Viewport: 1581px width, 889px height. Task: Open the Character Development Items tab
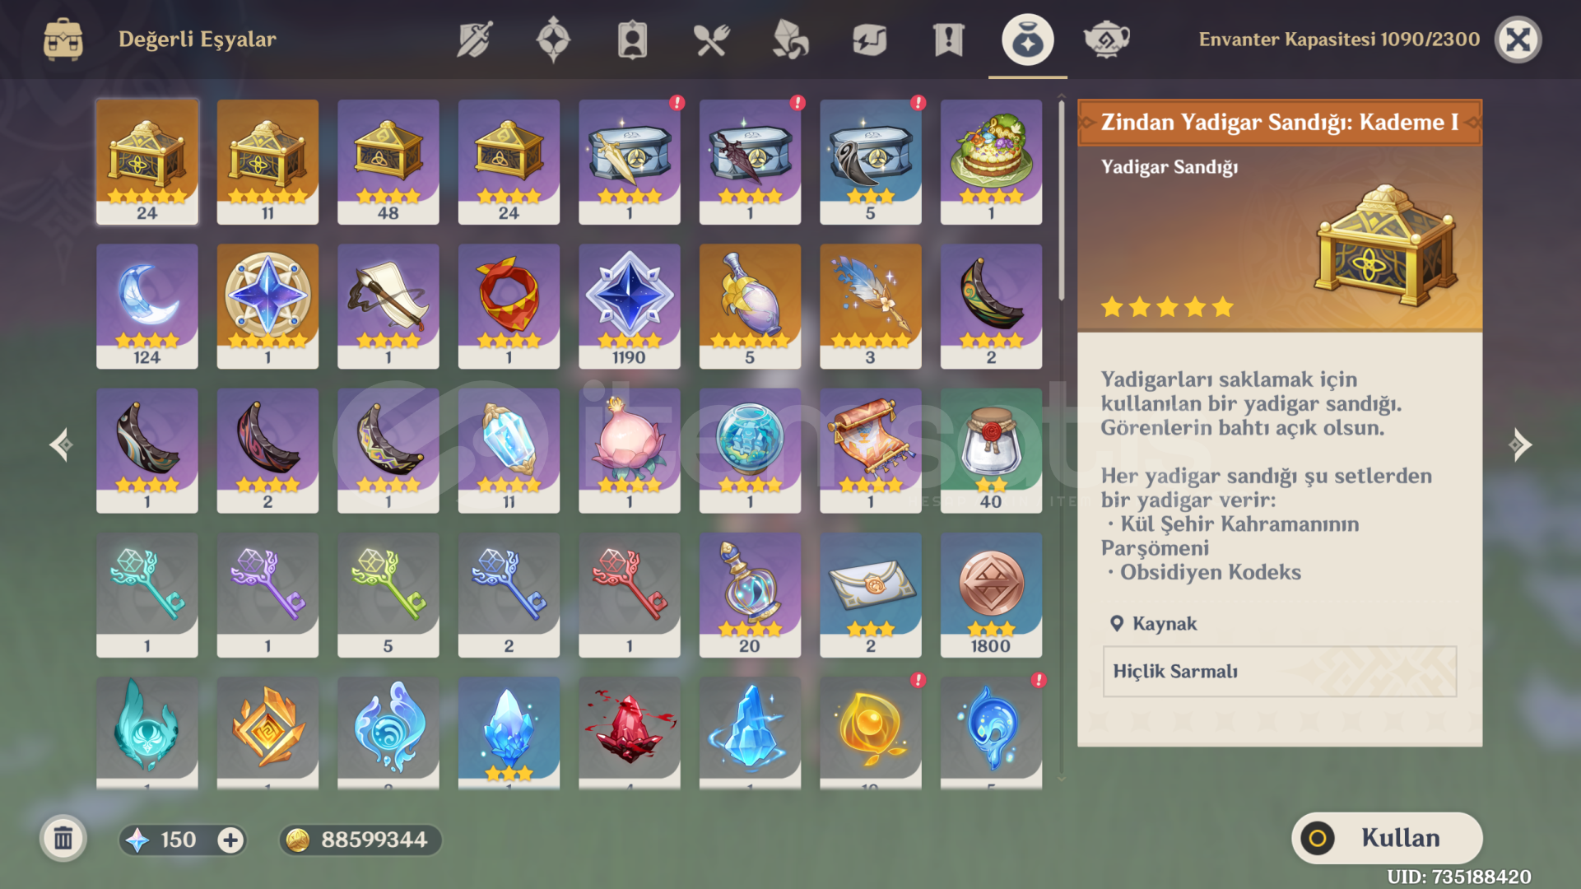tap(632, 39)
